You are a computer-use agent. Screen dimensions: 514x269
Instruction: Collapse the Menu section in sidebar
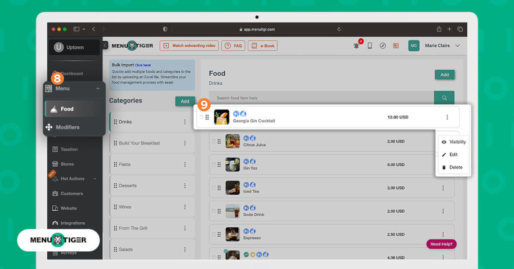98,89
